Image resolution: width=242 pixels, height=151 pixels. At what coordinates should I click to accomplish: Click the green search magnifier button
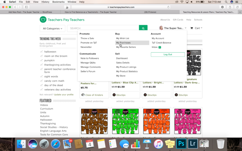143,28
